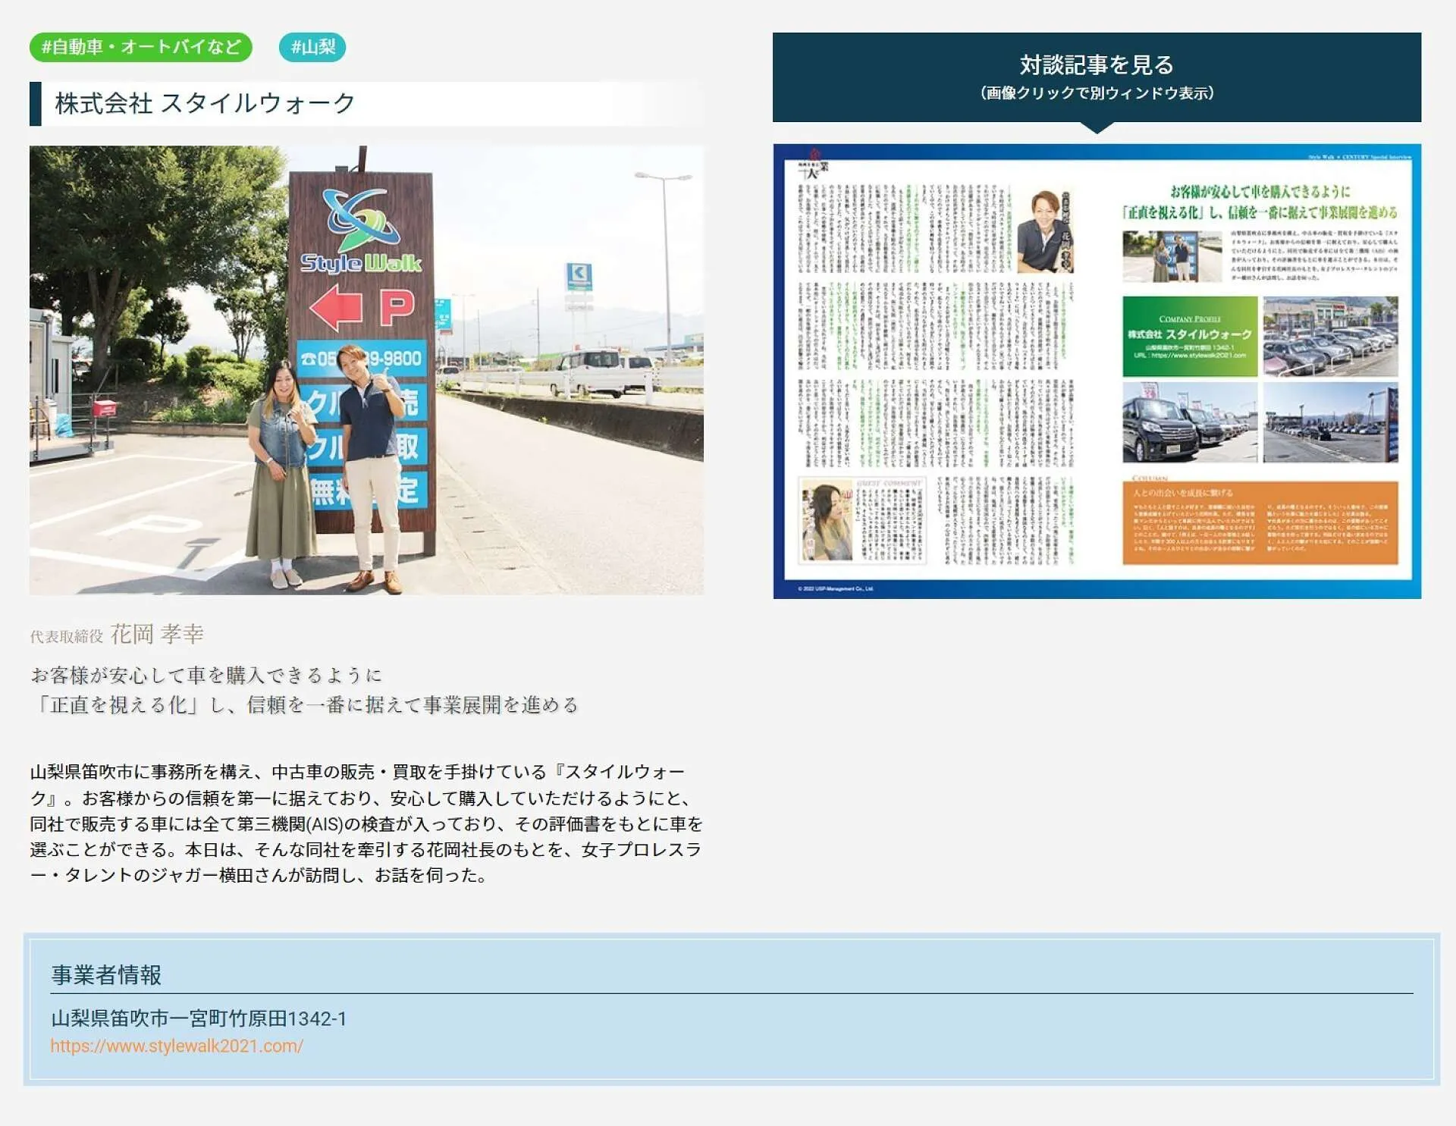This screenshot has width=1456, height=1126.
Task: Select the company name 株式会社 スタイルウォーク heading
Action: 205,103
